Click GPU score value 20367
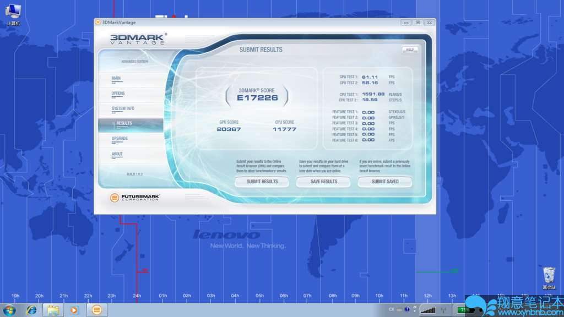 point(229,129)
